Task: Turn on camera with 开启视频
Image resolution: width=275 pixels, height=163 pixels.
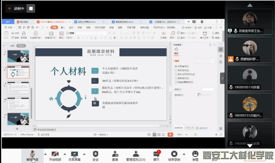Action: coord(55,155)
